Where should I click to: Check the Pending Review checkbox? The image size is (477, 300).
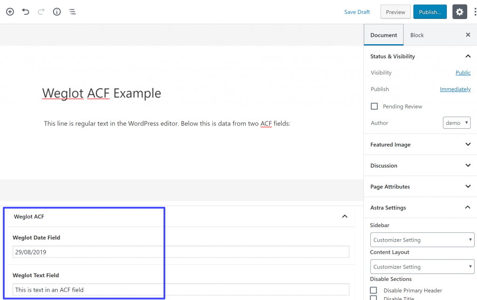(374, 106)
